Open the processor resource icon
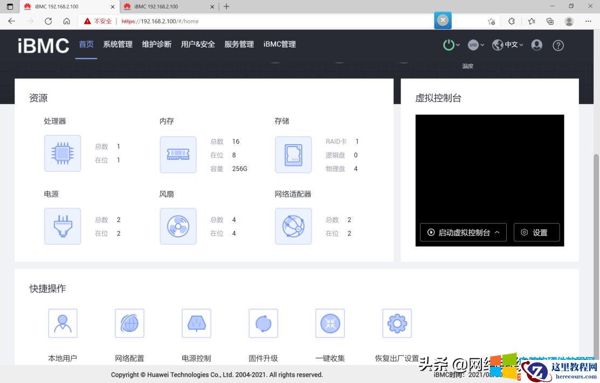600x383 pixels. click(x=63, y=154)
